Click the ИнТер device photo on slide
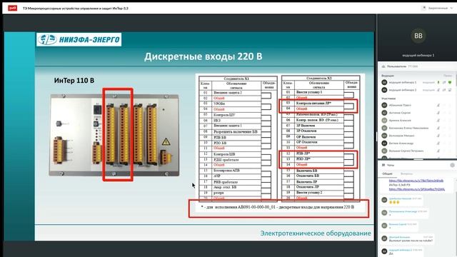The width and height of the screenshot is (457, 257). 114,135
